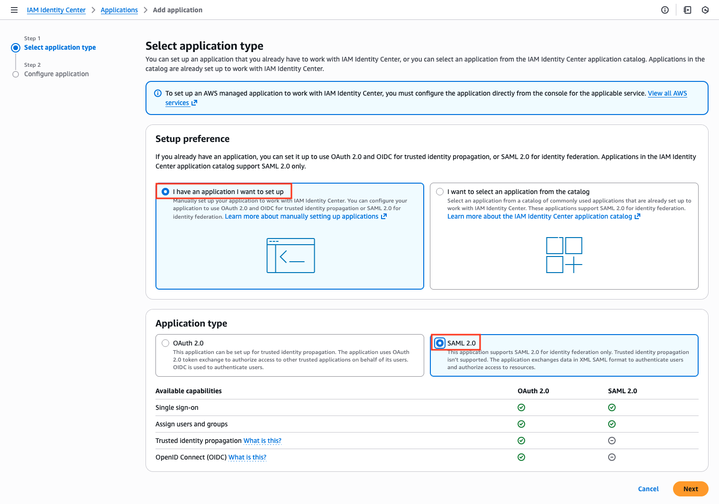Go to Applications breadcrumb
719x504 pixels.
[x=119, y=10]
